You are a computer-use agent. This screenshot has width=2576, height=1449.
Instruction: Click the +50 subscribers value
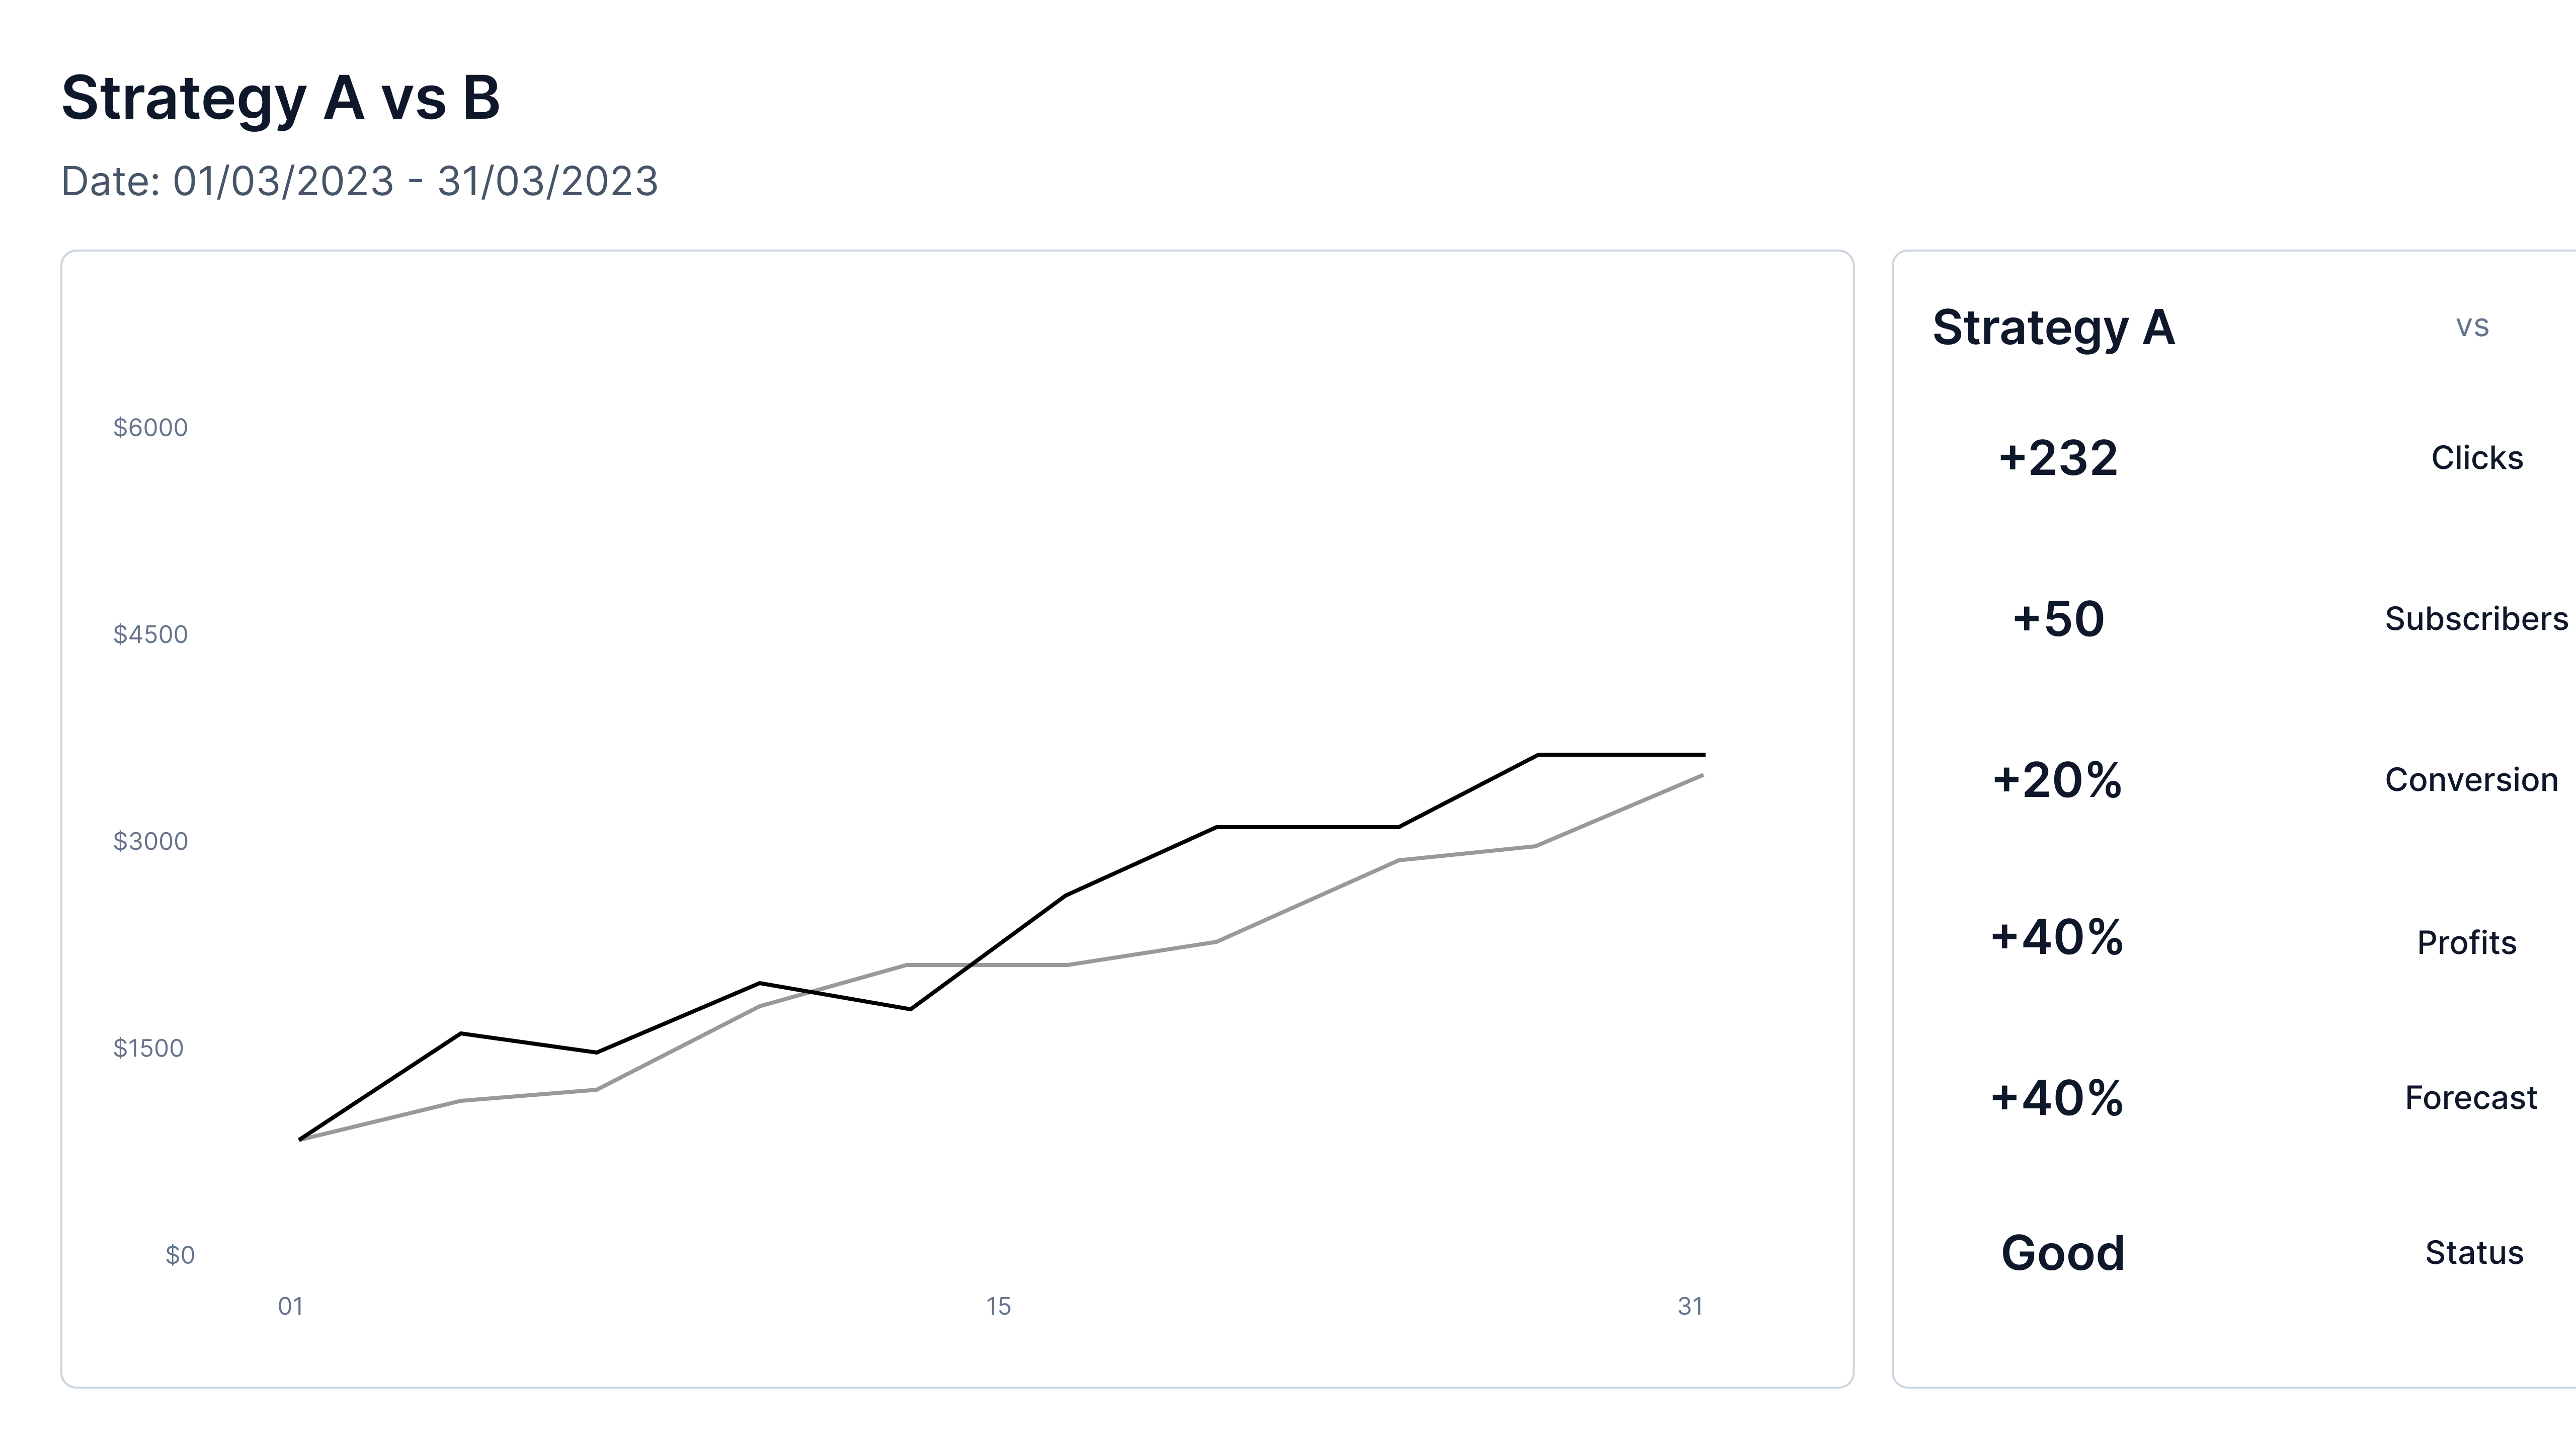(2058, 619)
